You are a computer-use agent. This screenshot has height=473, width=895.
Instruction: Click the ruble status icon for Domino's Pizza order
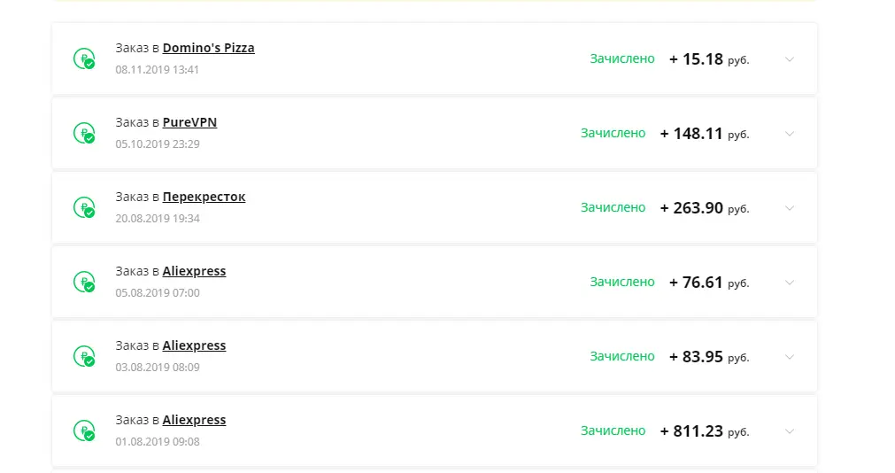pos(84,58)
